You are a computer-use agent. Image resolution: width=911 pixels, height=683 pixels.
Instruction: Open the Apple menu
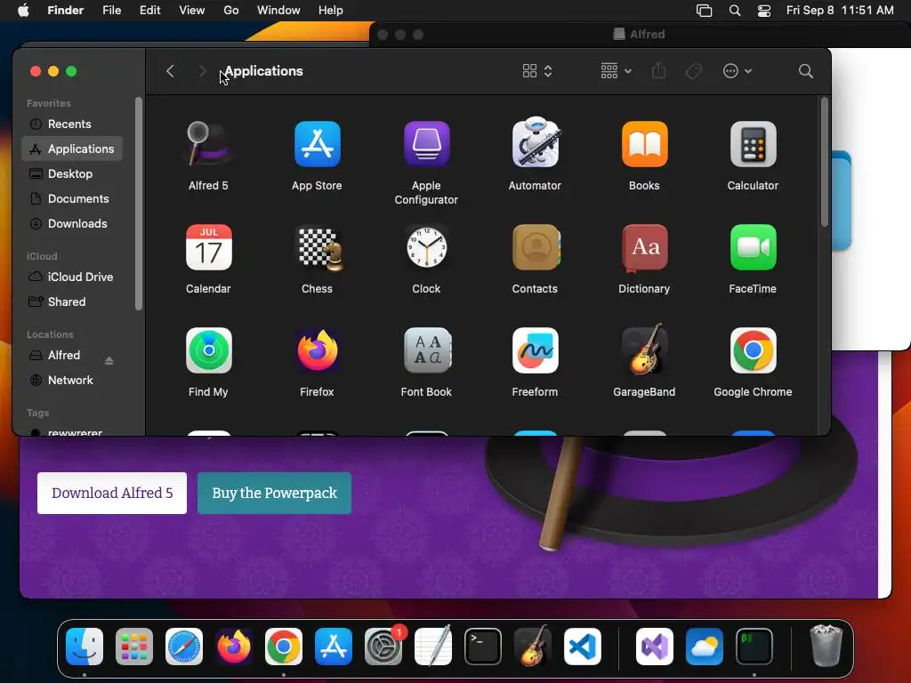pos(23,11)
